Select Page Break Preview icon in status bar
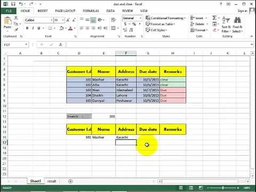Image resolution: width=256 pixels, height=192 pixels. (201, 188)
